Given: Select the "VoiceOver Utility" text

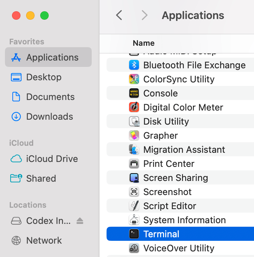Looking at the screenshot, I should [179, 248].
